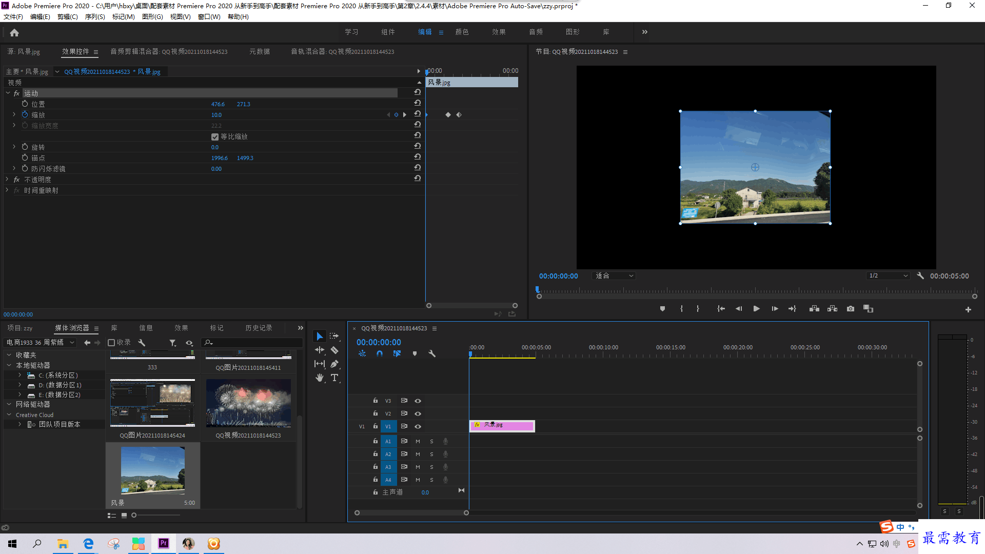Click the Mark In button
The height and width of the screenshot is (554, 985).
point(681,309)
